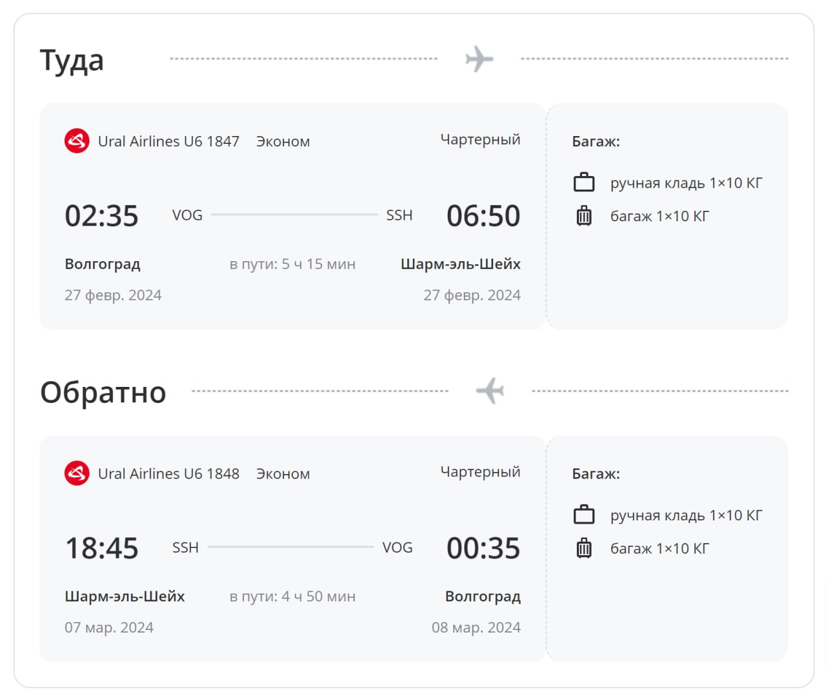826x699 pixels.
Task: Click the return flight airplane icon
Action: [490, 391]
